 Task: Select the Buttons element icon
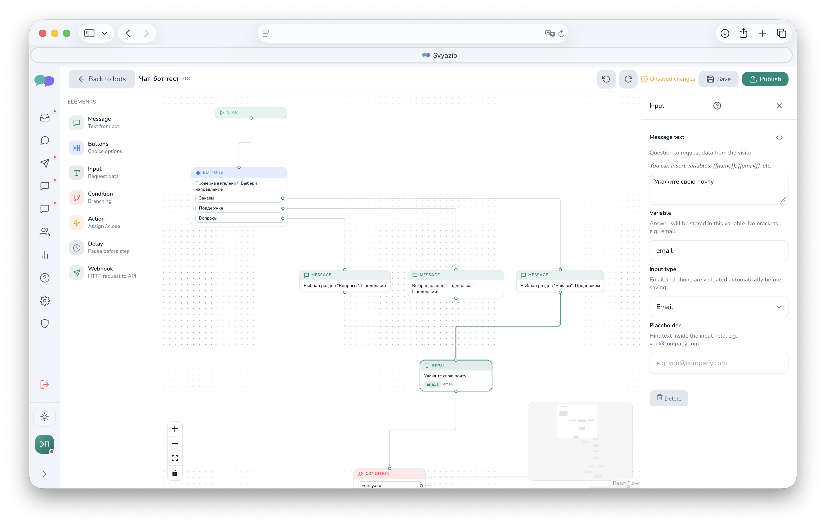pyautogui.click(x=77, y=147)
